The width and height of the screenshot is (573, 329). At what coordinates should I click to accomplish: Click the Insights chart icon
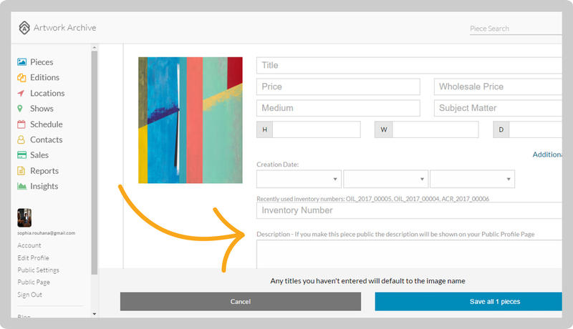(22, 186)
